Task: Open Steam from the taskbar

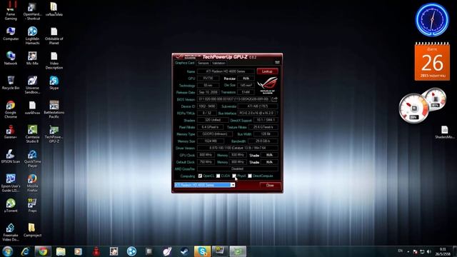Action: pyautogui.click(x=184, y=251)
